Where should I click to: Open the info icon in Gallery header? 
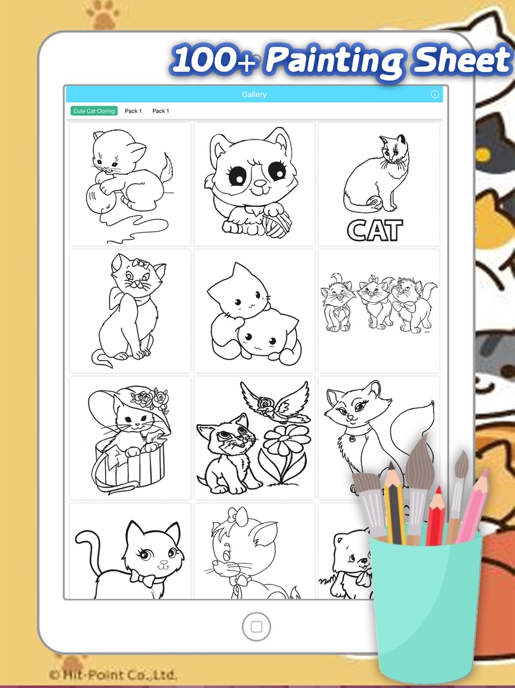pyautogui.click(x=435, y=94)
